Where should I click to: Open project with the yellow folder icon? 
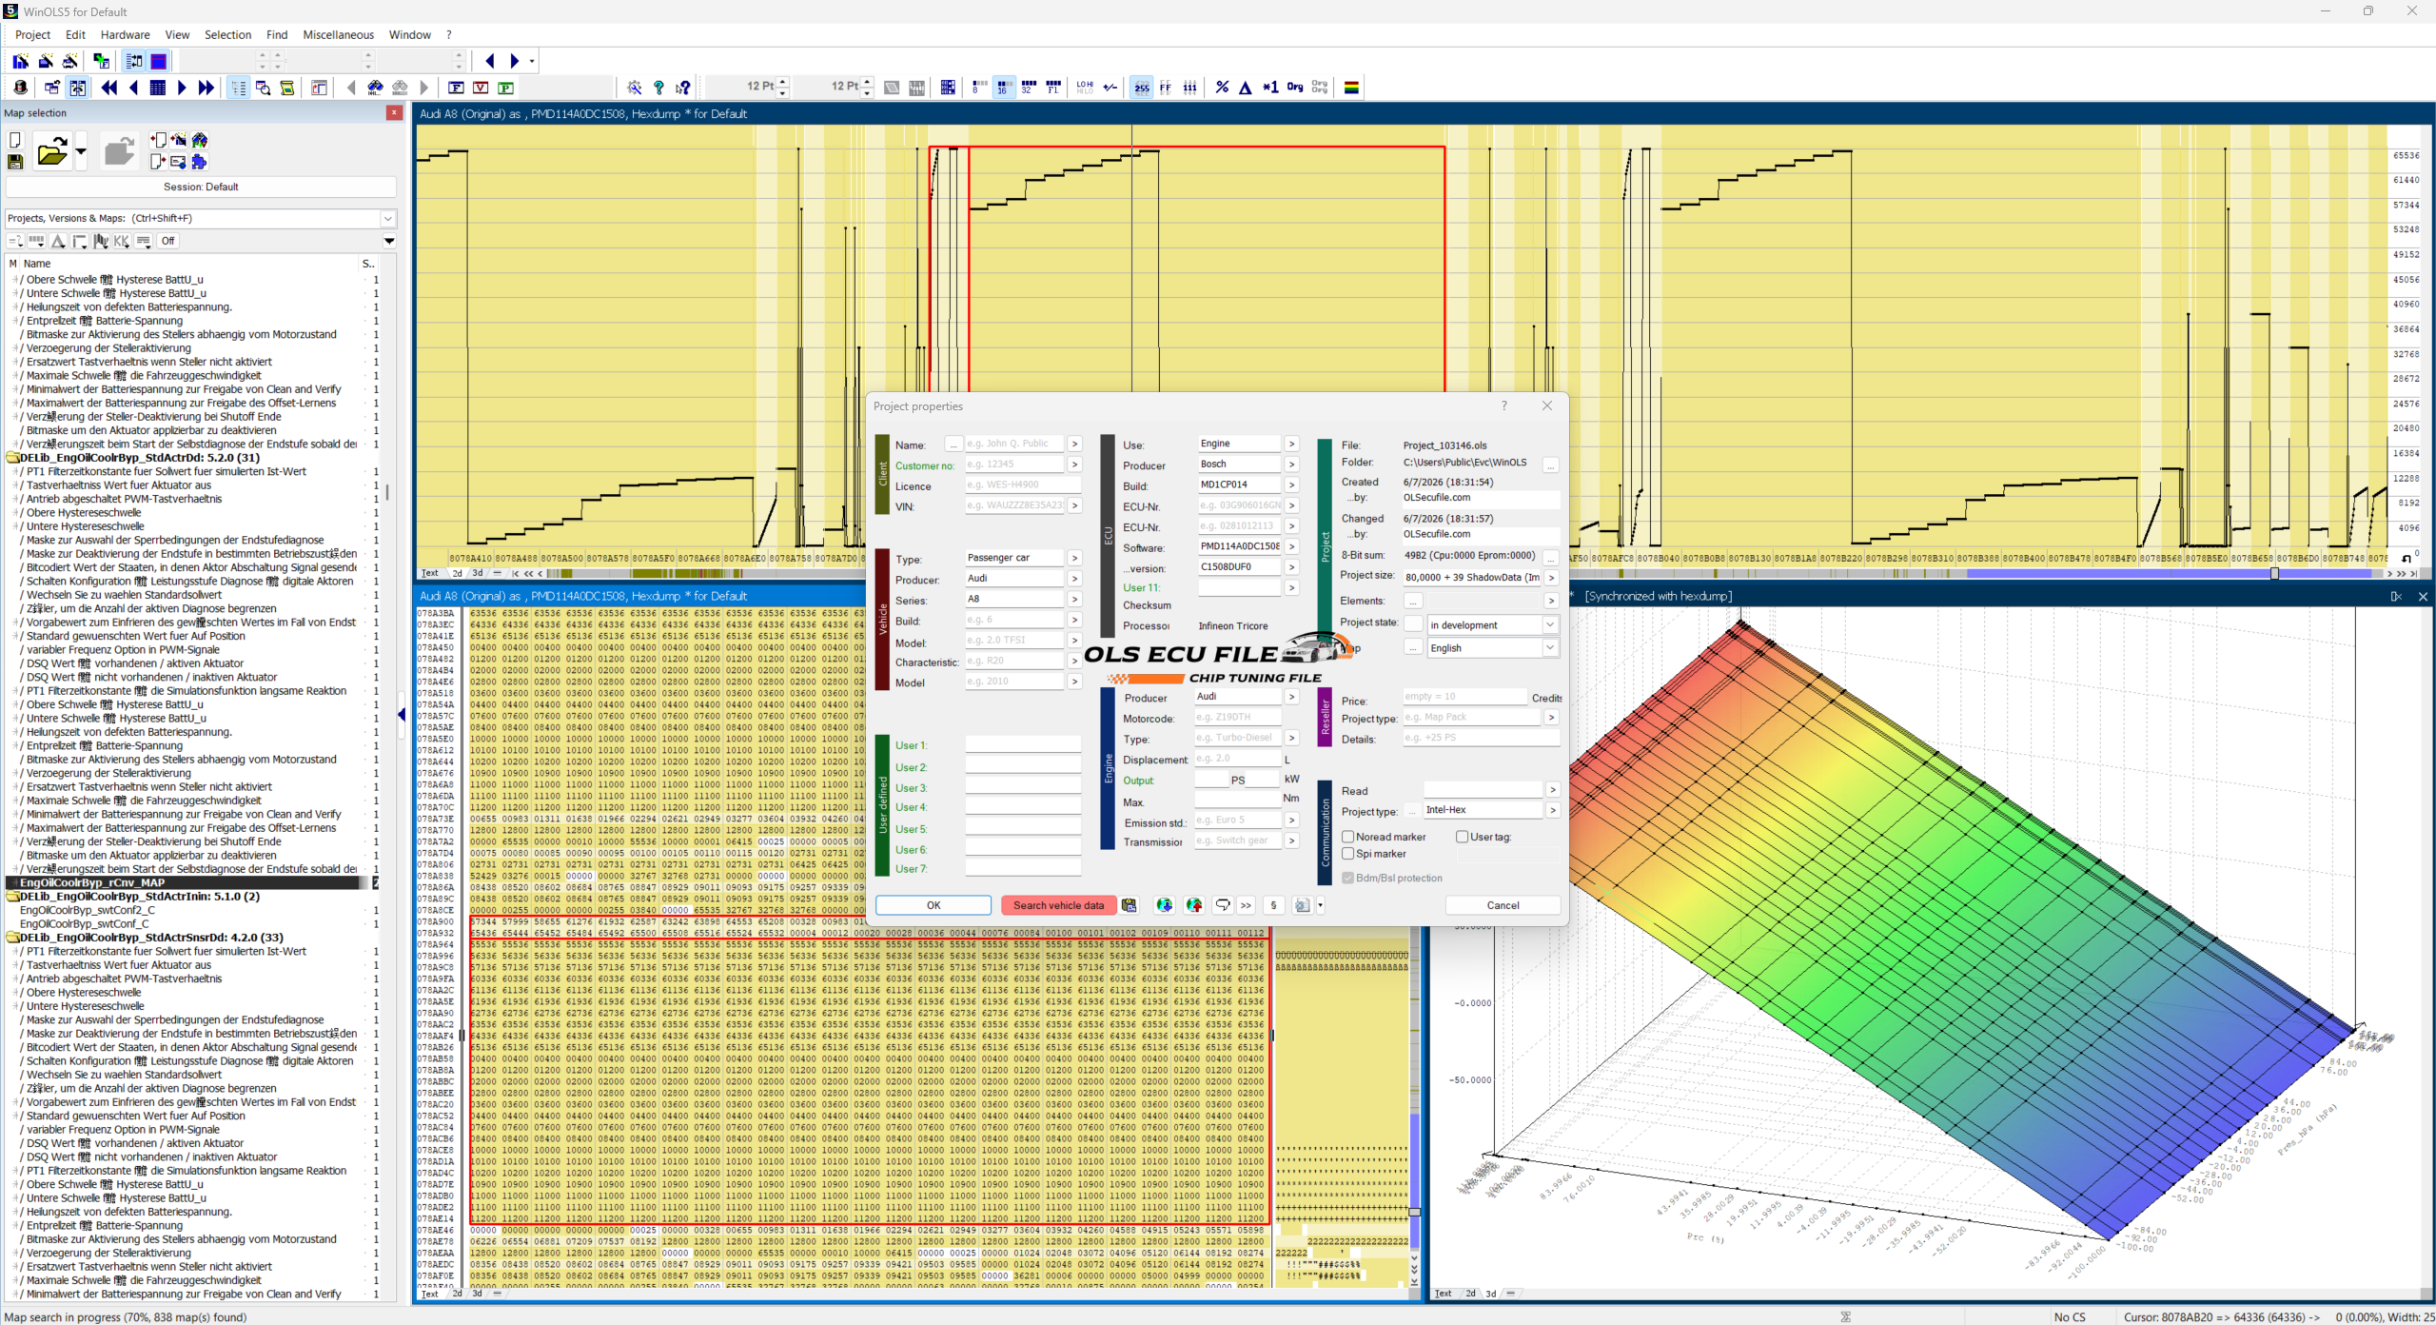pos(51,151)
